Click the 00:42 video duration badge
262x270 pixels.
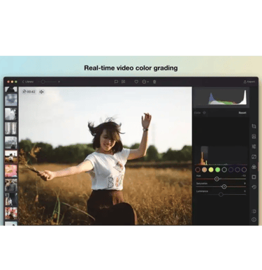tap(29, 92)
